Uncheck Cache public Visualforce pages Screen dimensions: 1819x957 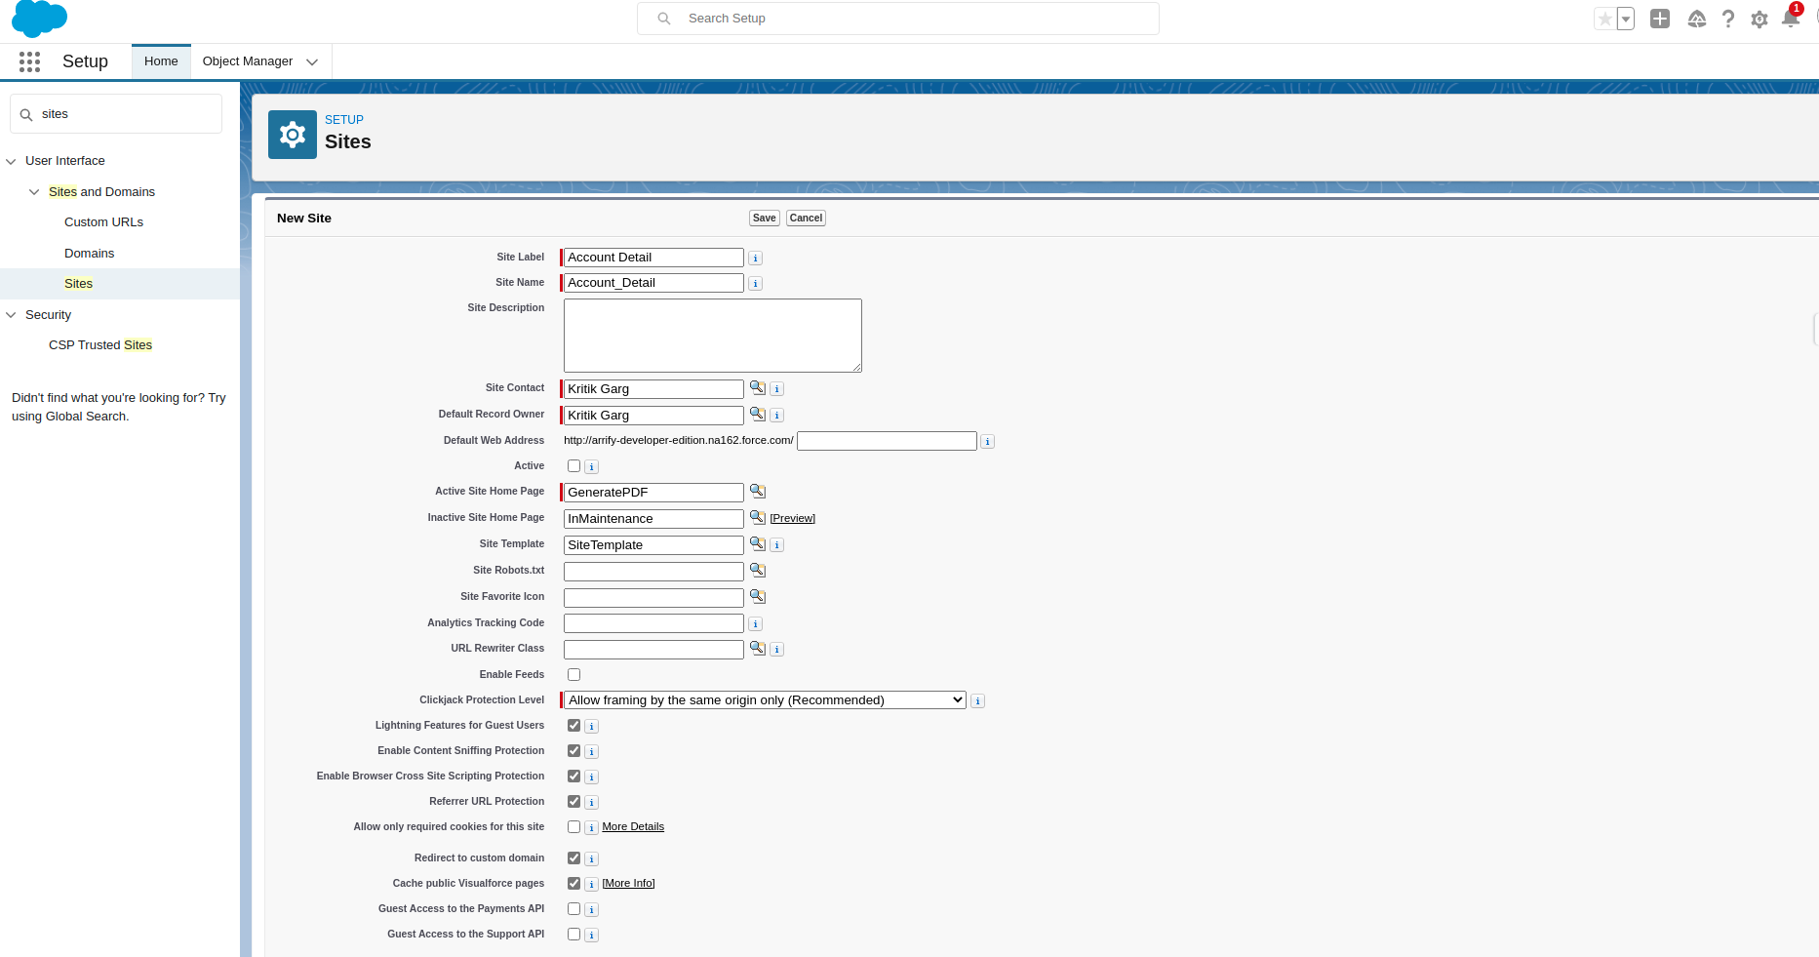(x=574, y=884)
